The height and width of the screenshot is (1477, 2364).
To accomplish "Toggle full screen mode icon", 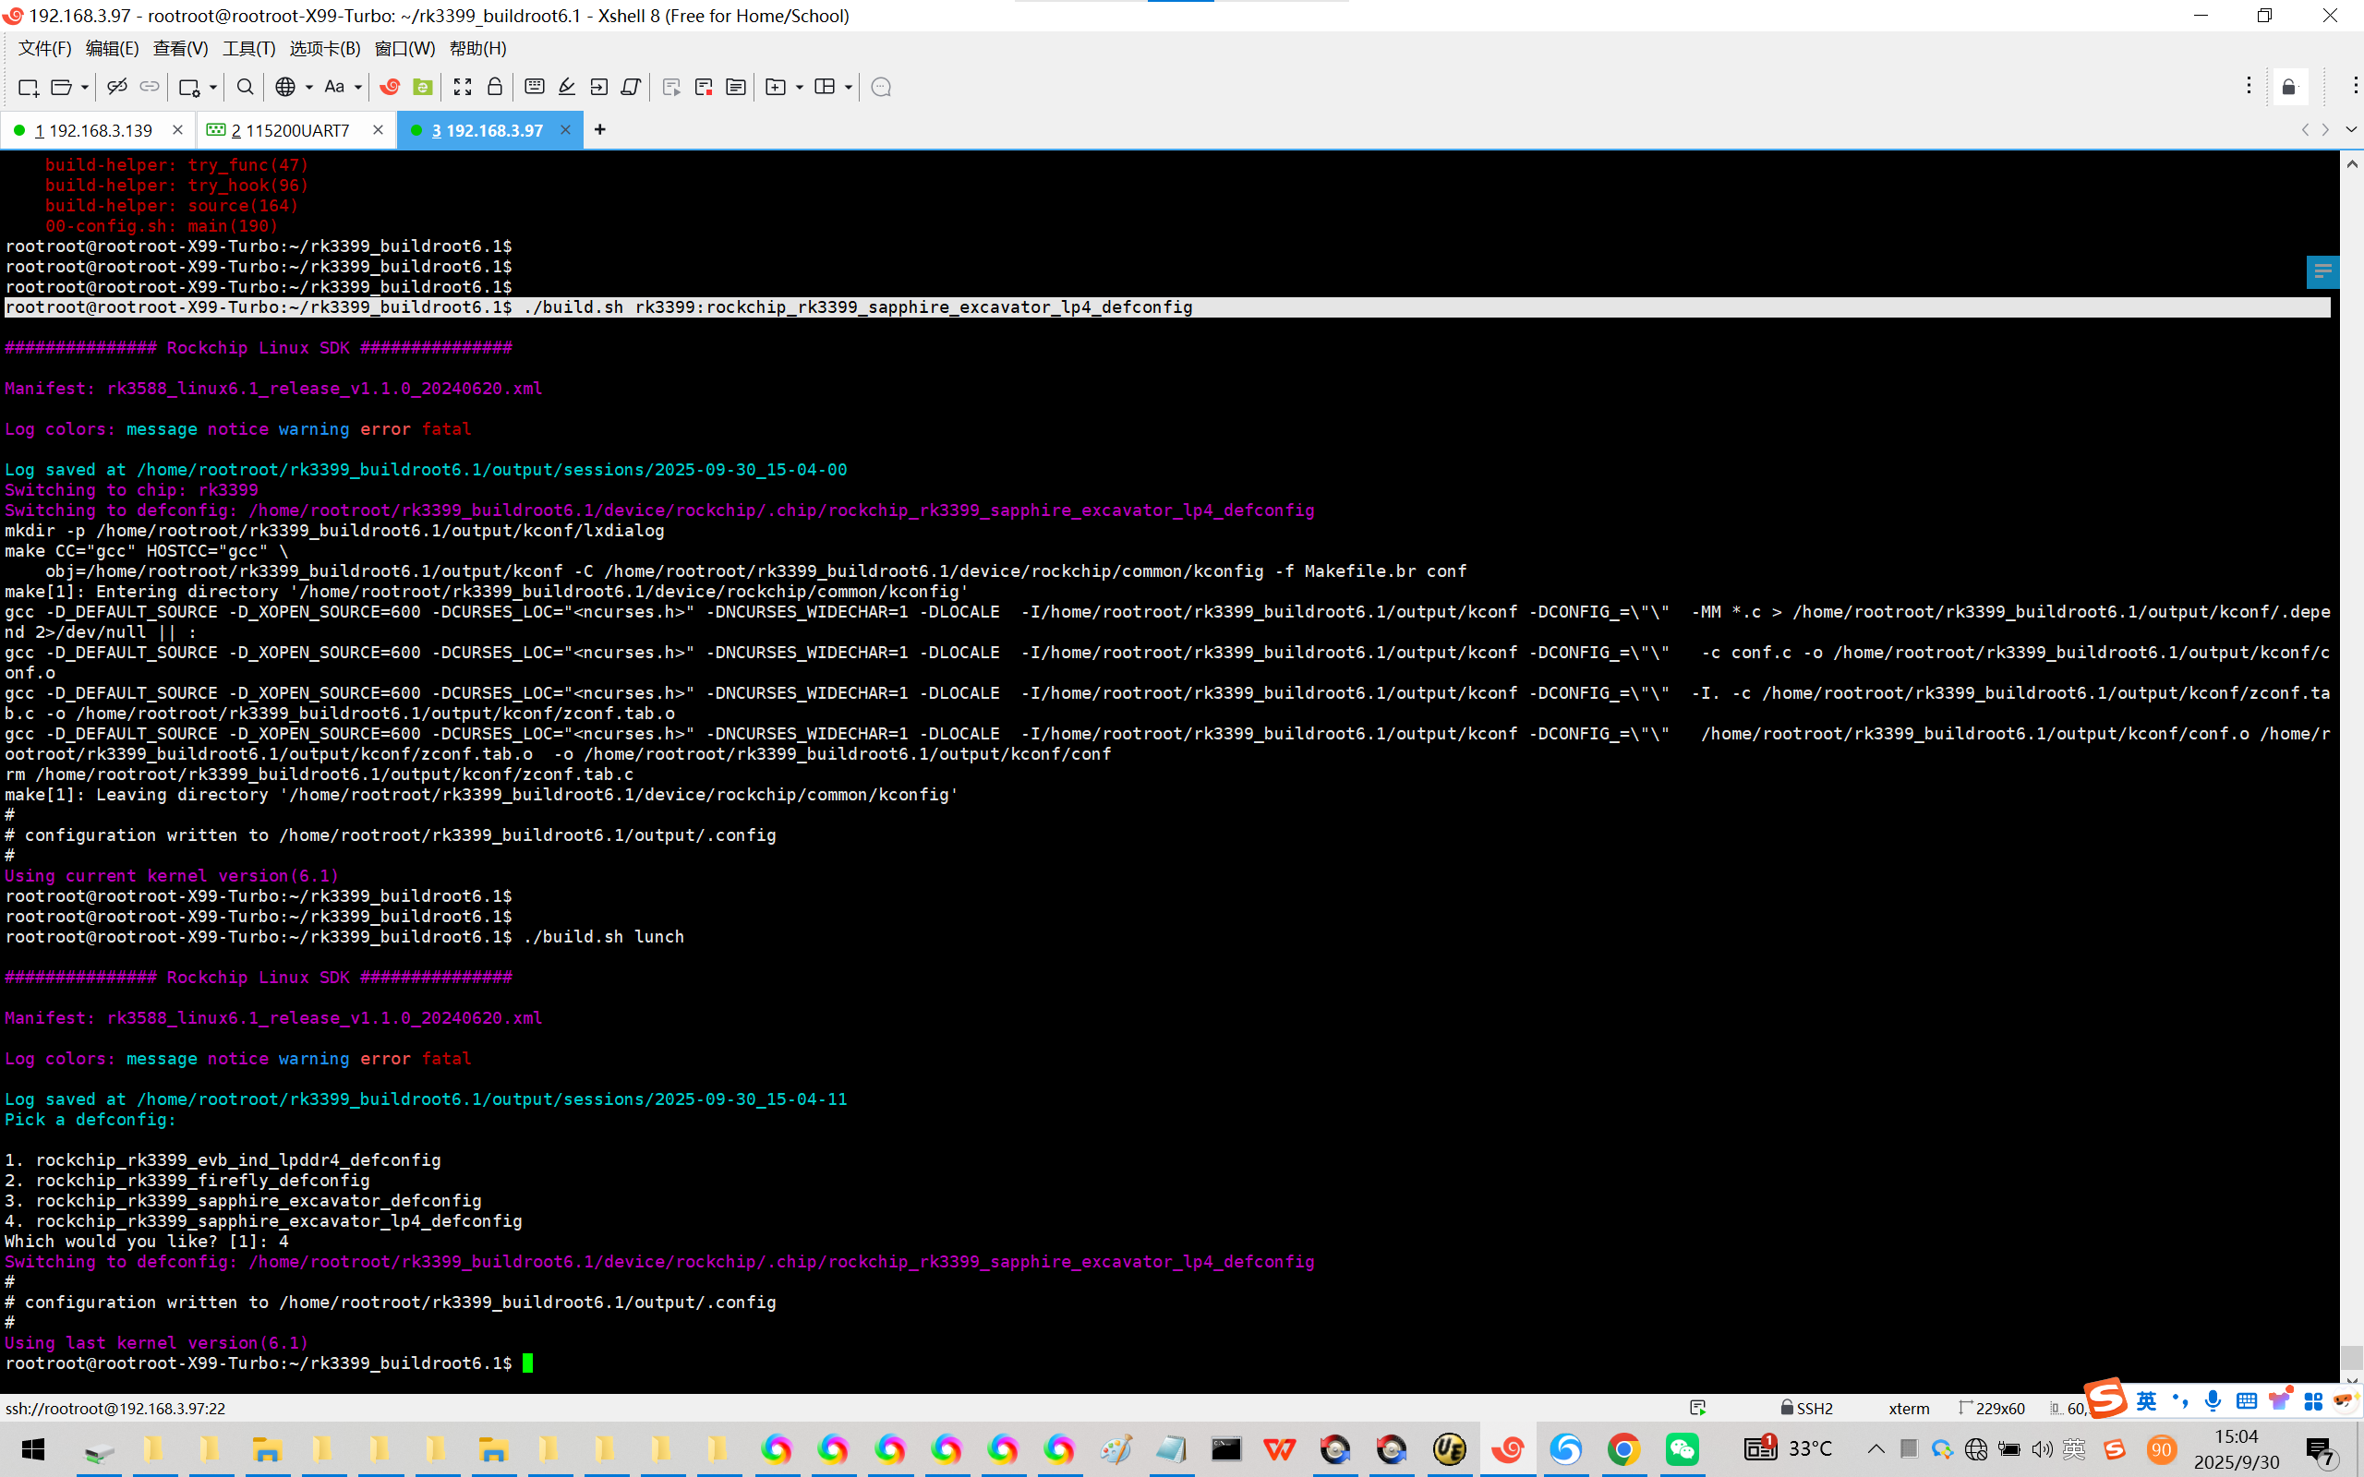I will coord(462,87).
